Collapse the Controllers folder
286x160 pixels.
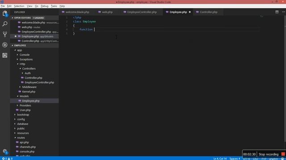20,68
